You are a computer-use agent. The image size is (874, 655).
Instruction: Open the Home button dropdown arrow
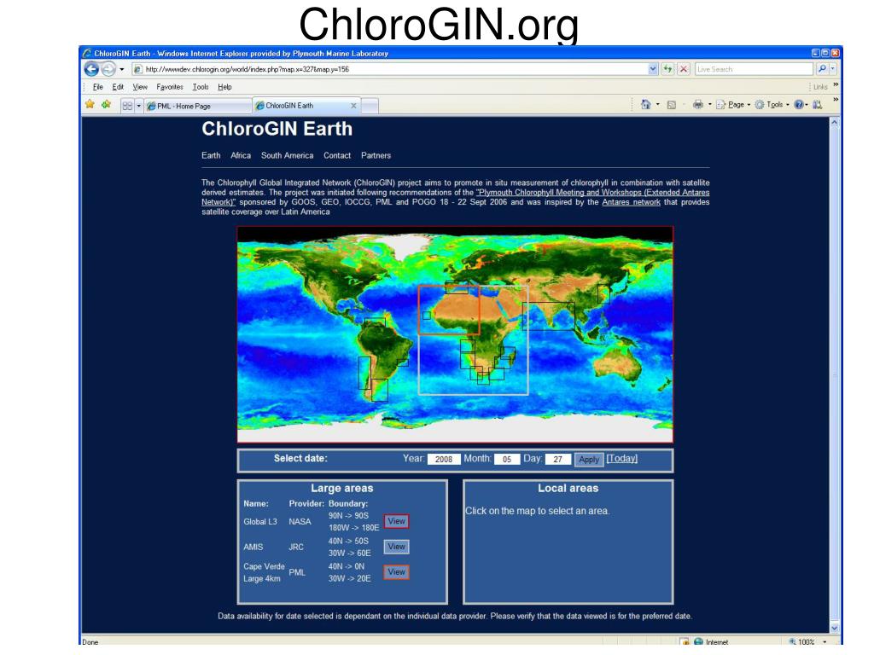click(658, 104)
